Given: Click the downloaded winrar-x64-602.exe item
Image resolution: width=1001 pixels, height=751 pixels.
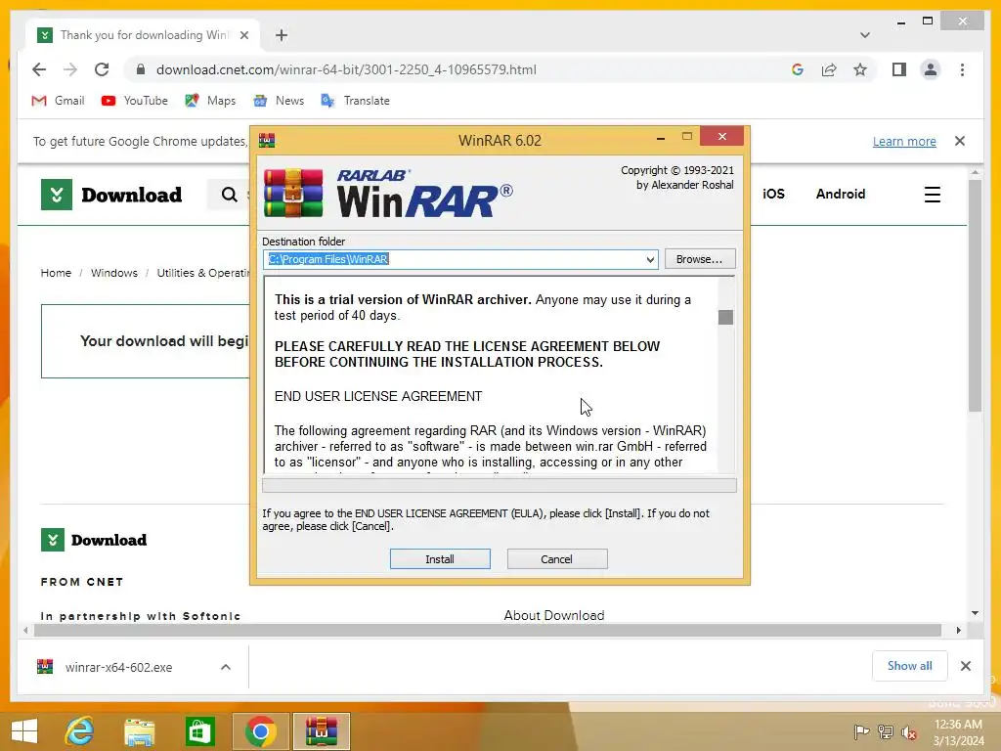Looking at the screenshot, I should pyautogui.click(x=118, y=667).
